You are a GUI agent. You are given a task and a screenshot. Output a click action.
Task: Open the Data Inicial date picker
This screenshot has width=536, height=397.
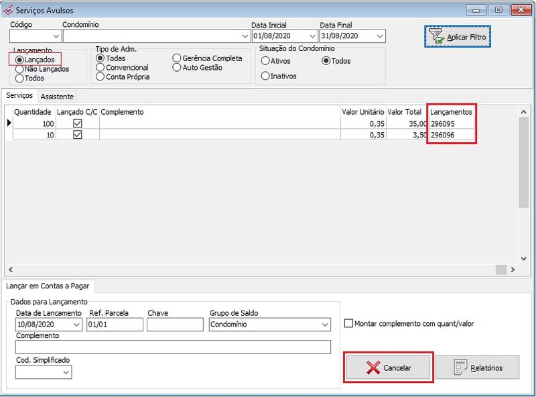pos(312,36)
